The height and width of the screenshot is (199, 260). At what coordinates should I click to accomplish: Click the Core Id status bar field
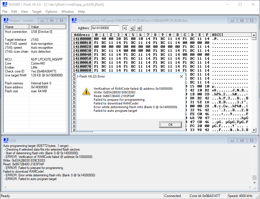[208, 196]
